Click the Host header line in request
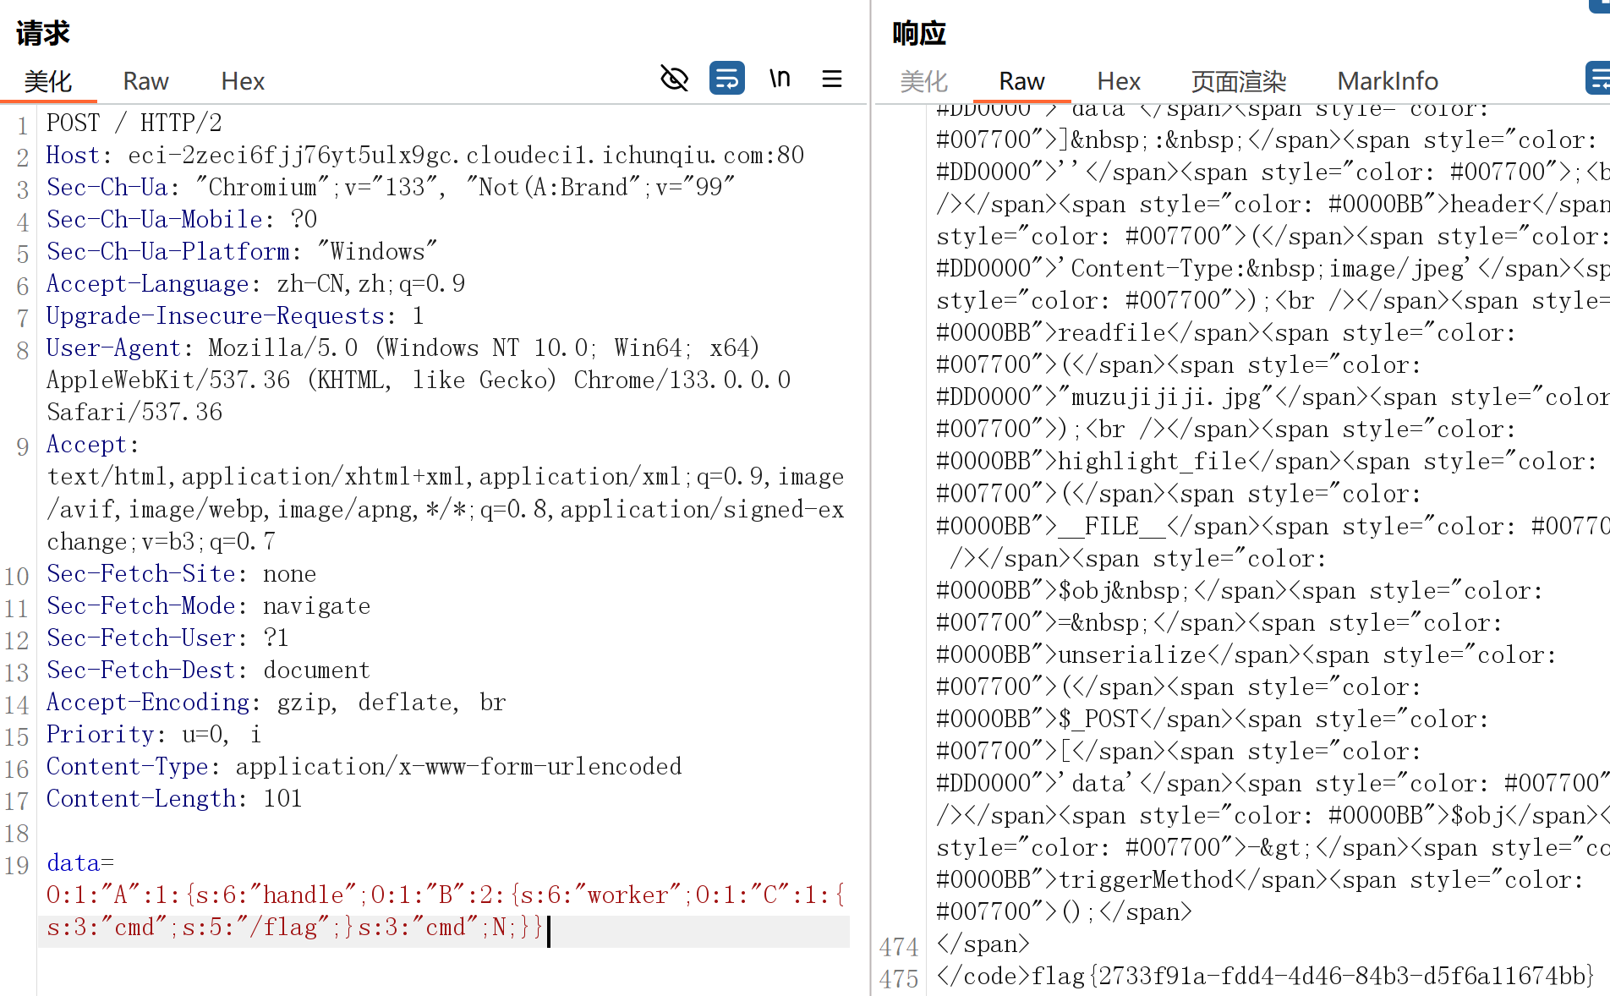The height and width of the screenshot is (996, 1610). tap(424, 156)
